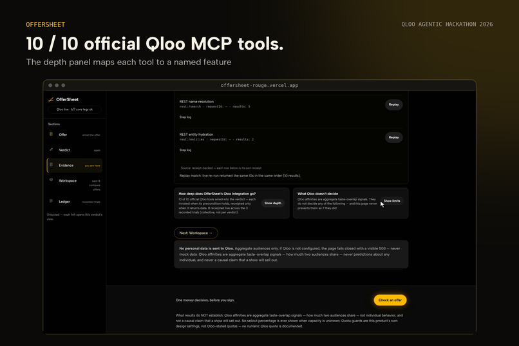The height and width of the screenshot is (346, 519).
Task: Click the "rest:/entities" request line
Action: tap(216, 139)
